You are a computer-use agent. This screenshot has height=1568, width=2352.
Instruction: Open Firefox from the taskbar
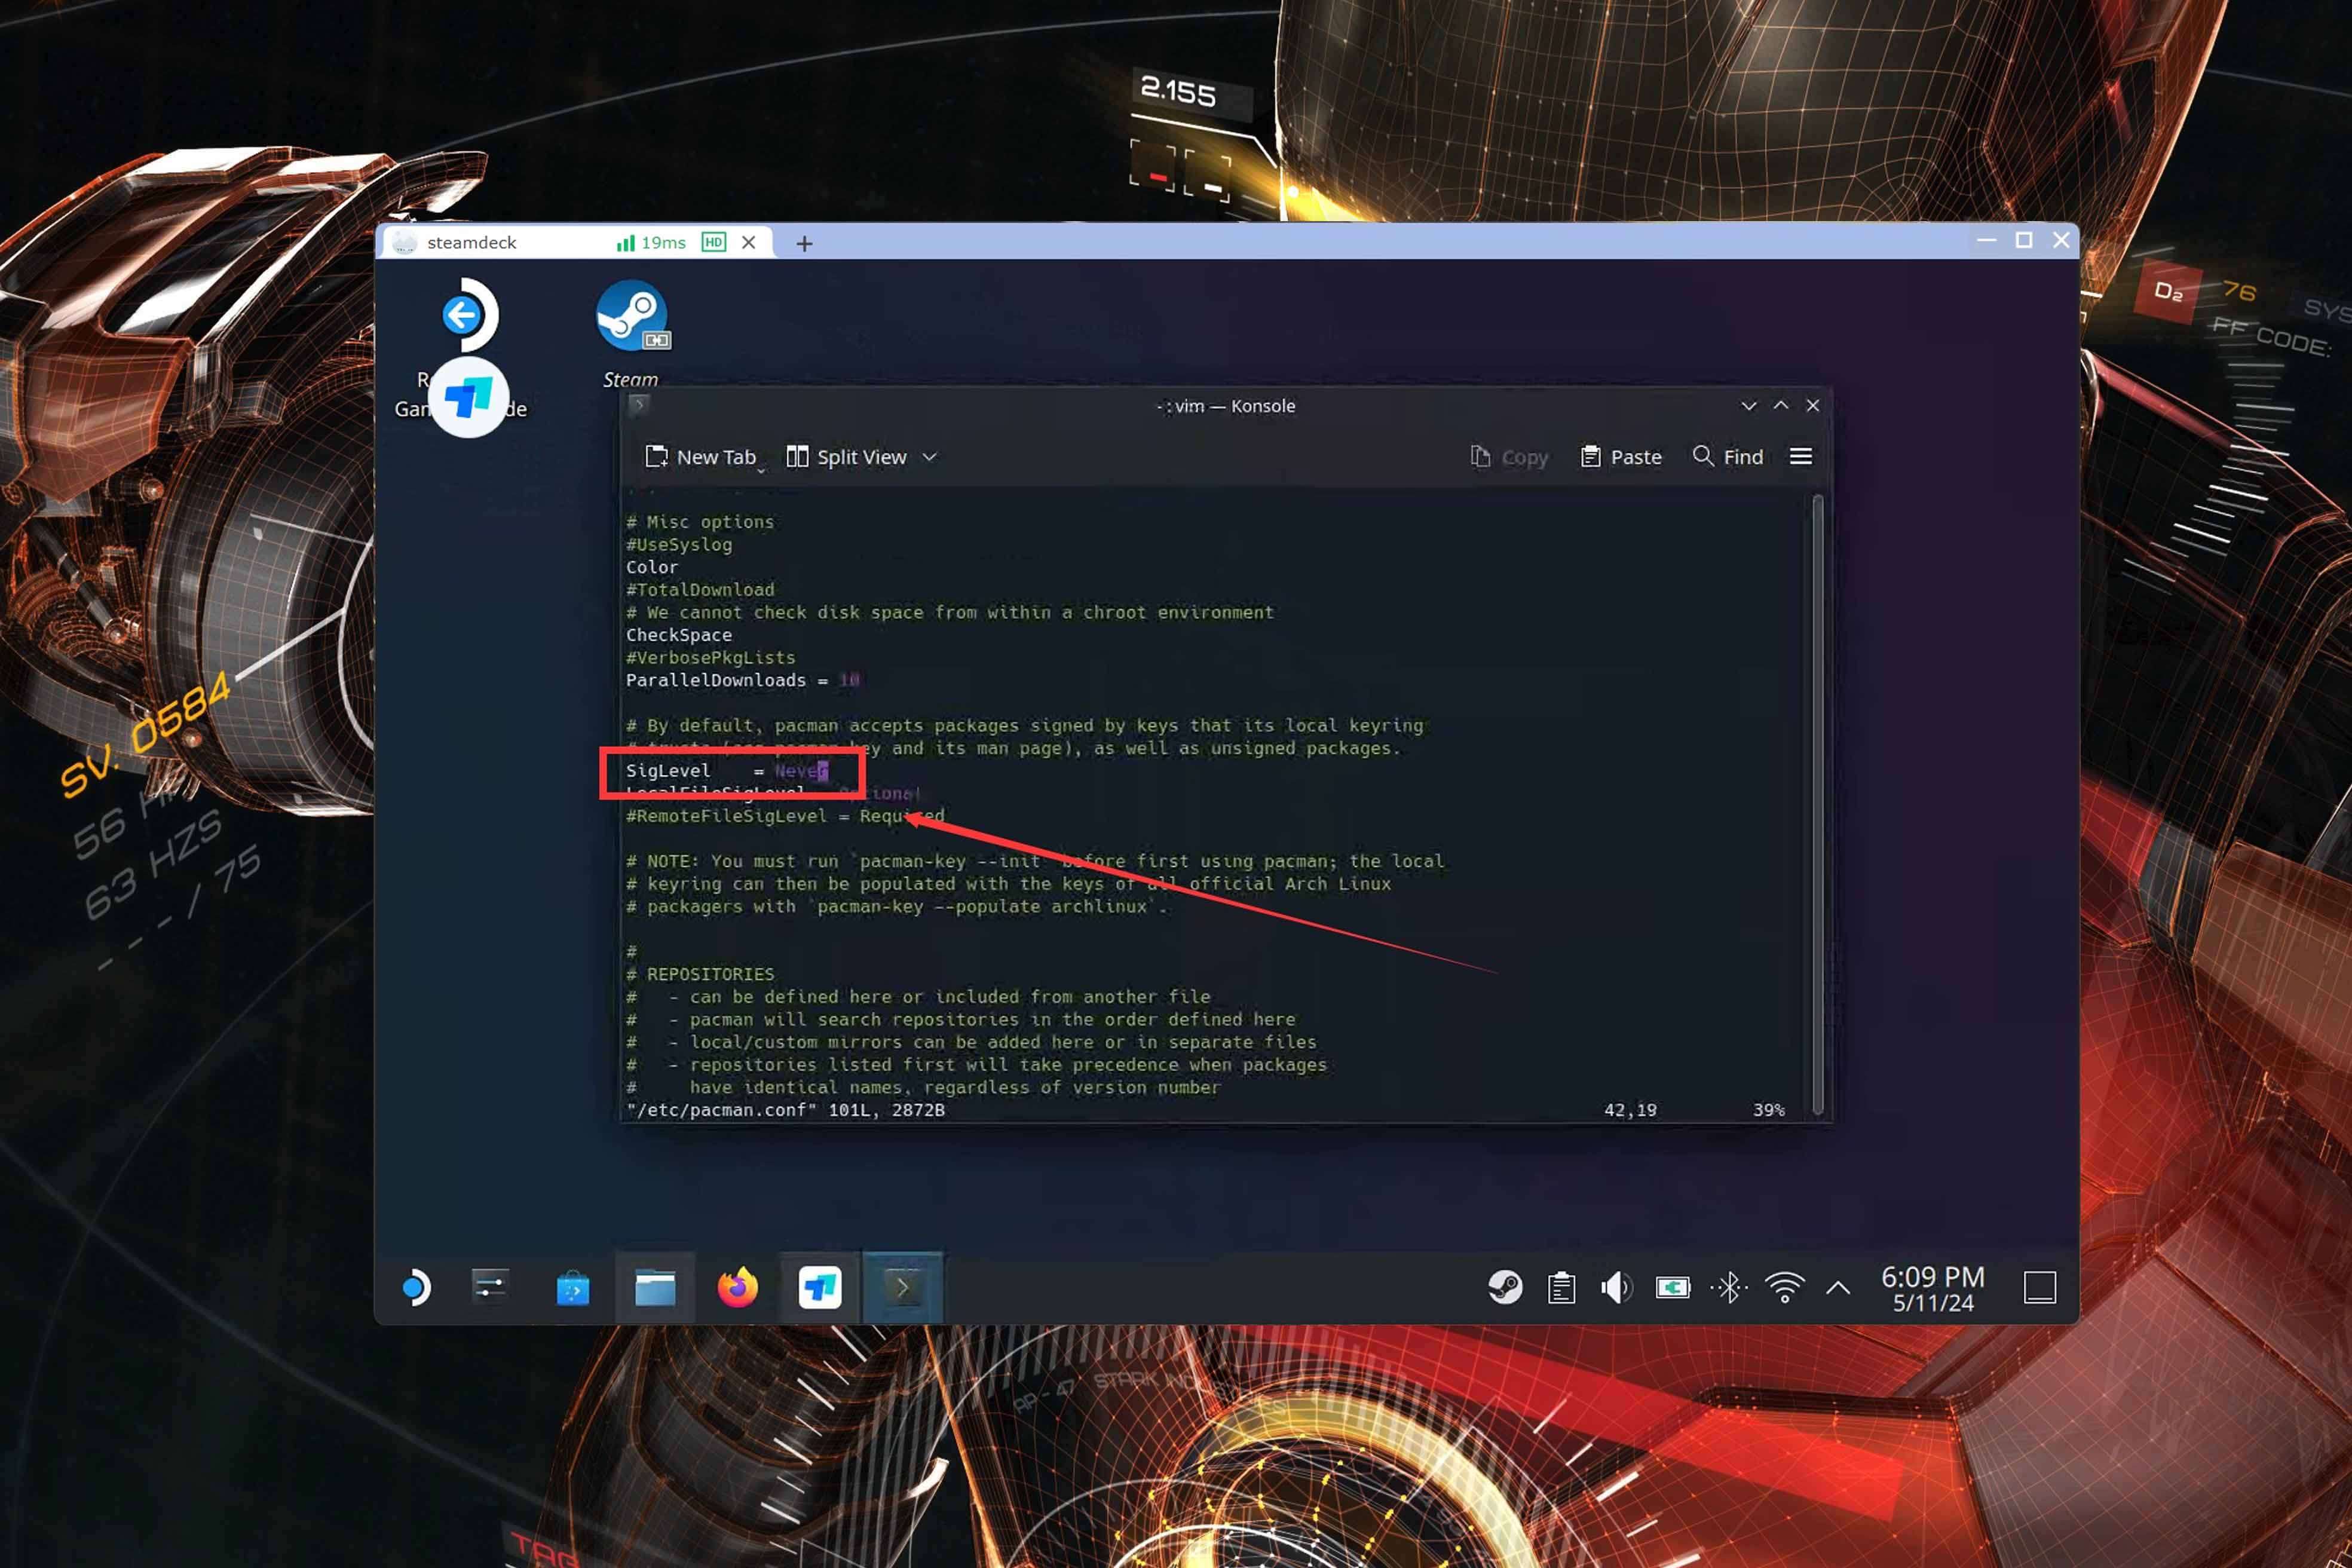737,1287
